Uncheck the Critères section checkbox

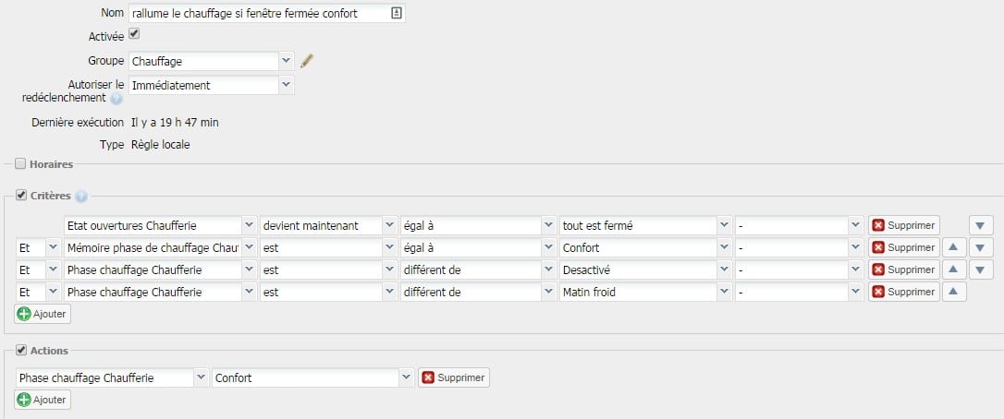20,195
